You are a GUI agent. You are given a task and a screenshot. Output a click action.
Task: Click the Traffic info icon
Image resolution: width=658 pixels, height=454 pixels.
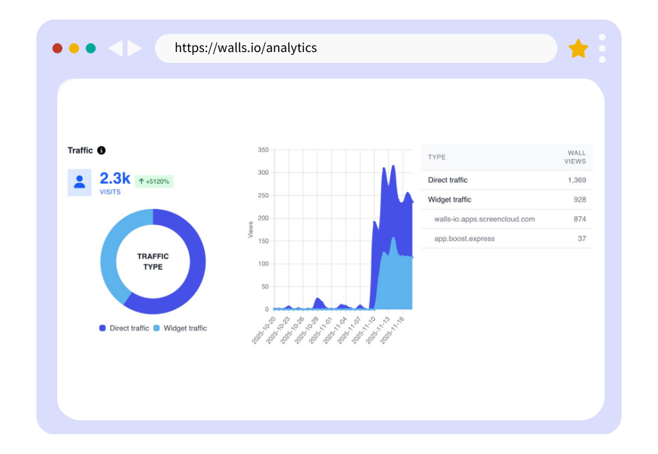pos(101,150)
